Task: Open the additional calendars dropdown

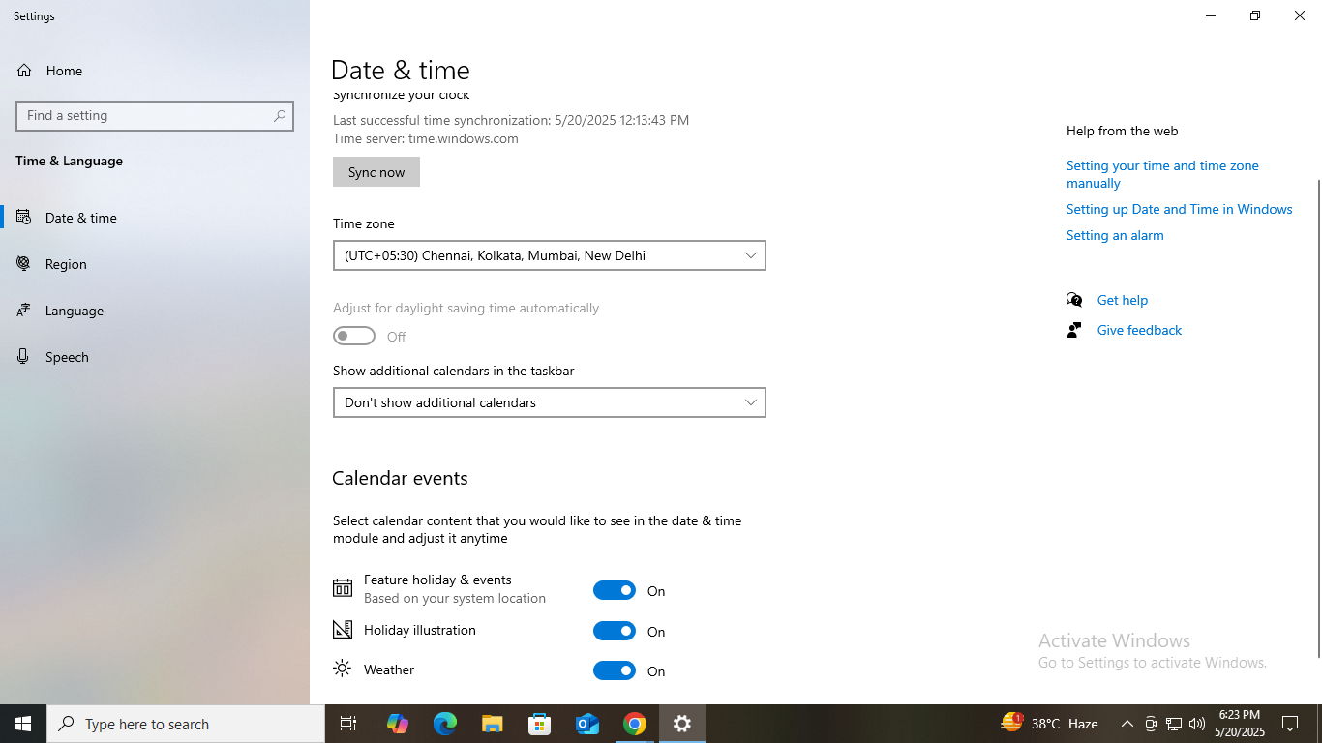Action: [550, 402]
